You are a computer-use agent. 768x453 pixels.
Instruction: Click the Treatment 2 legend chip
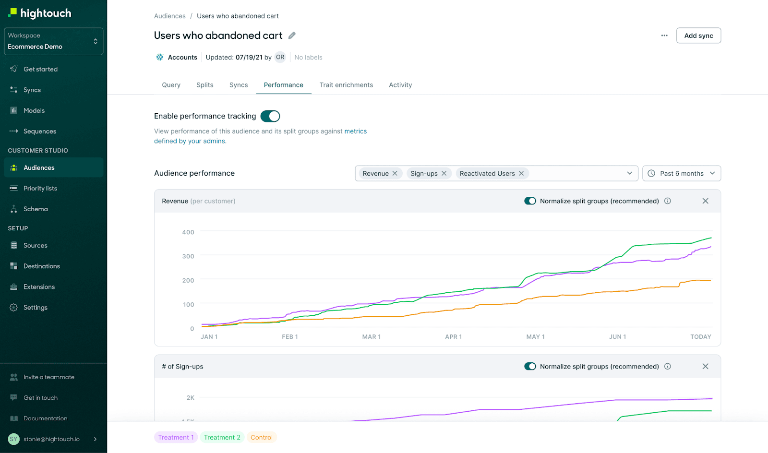(x=222, y=437)
